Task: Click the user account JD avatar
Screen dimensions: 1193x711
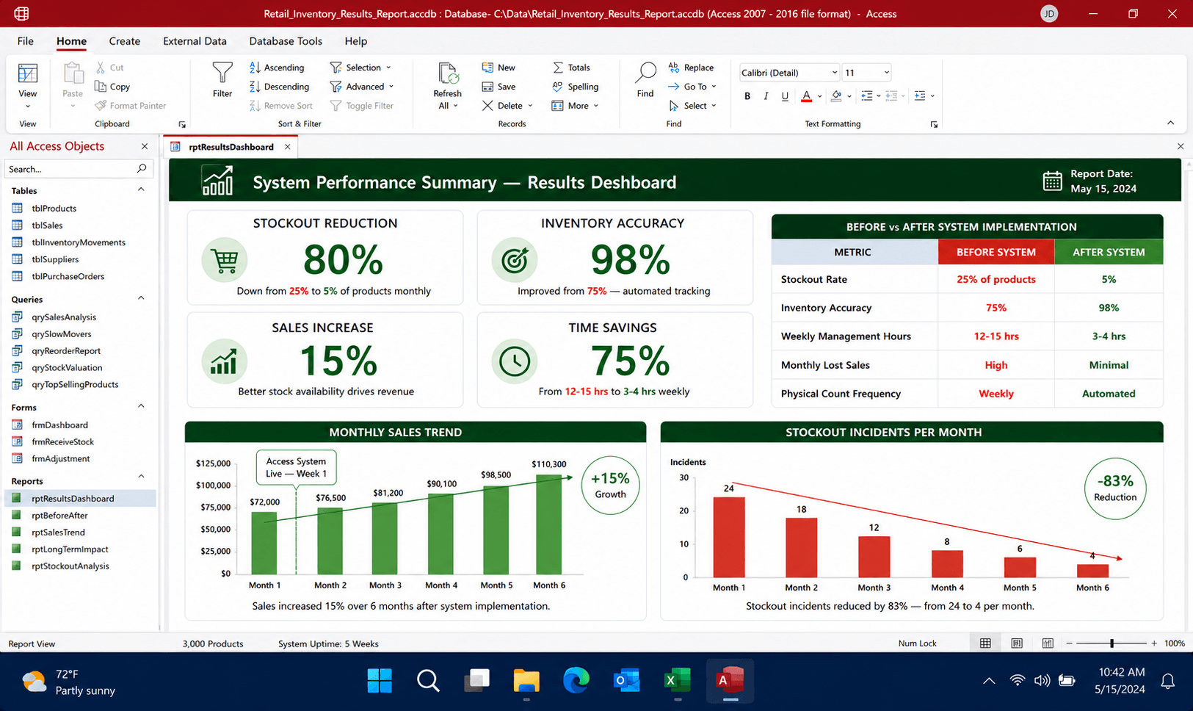Action: pyautogui.click(x=1049, y=14)
